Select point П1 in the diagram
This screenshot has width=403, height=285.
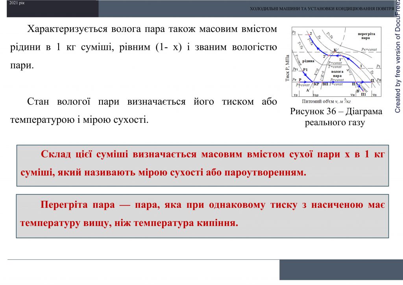(x=363, y=91)
